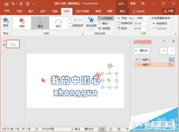The width and height of the screenshot is (179, 132).
Task: Switch to the 视图 ribbon tab
Action: (110, 11)
